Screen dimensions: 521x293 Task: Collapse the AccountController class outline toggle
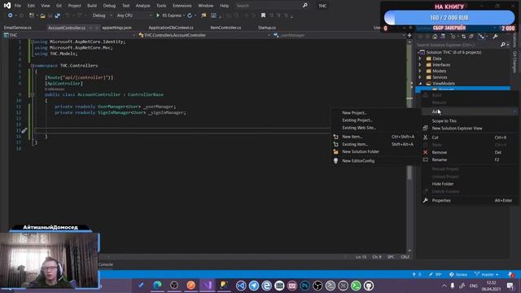[x=33, y=94]
